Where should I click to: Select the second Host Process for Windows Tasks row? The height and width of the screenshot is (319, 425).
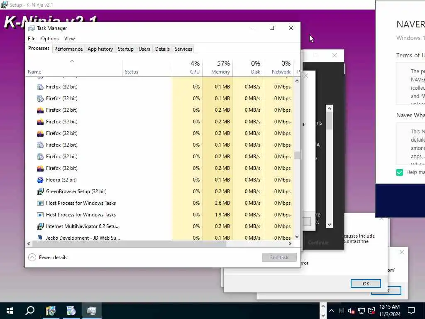pyautogui.click(x=159, y=215)
